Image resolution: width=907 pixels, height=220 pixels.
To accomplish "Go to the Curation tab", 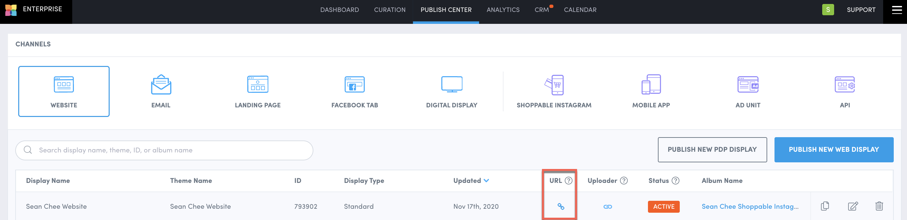I will [390, 10].
